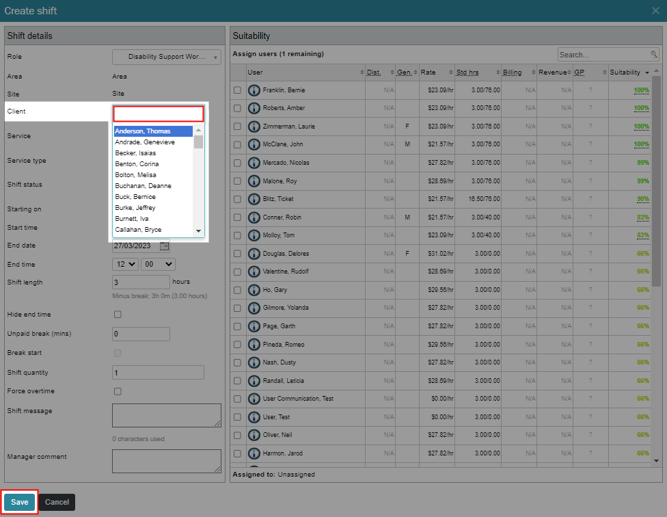Enable the Hide end time checkbox
The width and height of the screenshot is (667, 517).
pos(118,315)
